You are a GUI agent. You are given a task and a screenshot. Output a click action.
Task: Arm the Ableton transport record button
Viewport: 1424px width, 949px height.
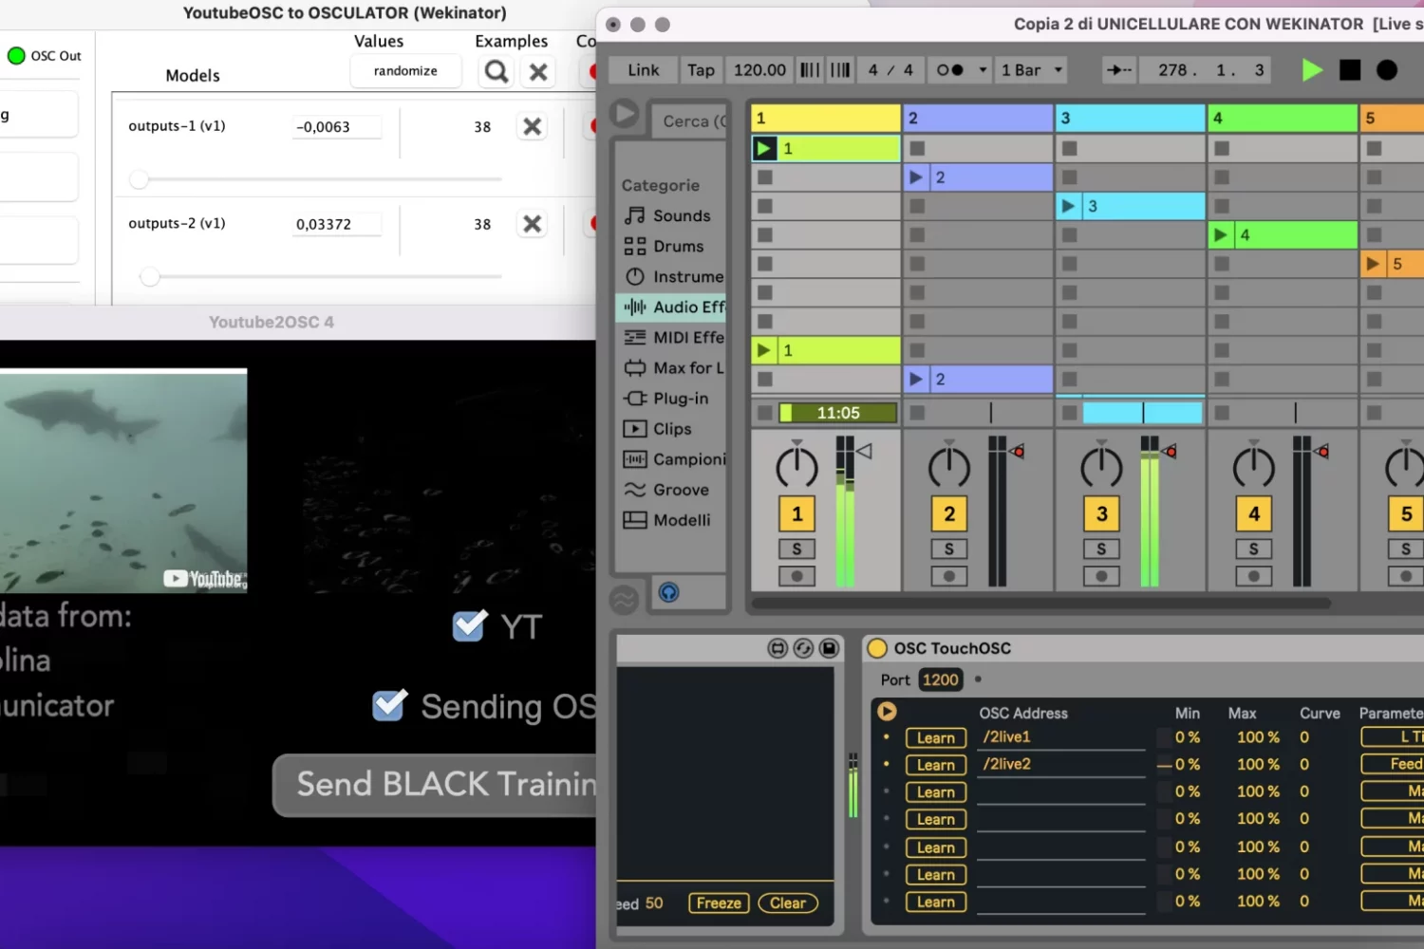pos(1386,70)
